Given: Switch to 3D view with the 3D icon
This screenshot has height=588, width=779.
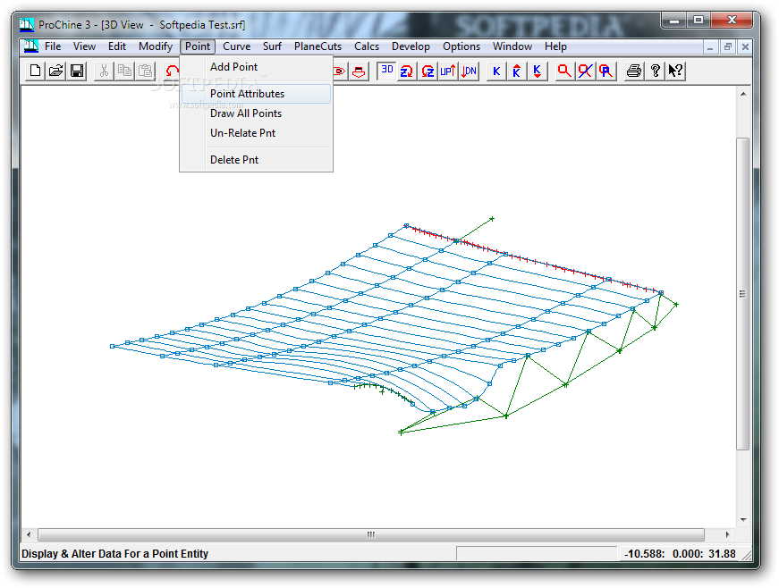Looking at the screenshot, I should [386, 71].
